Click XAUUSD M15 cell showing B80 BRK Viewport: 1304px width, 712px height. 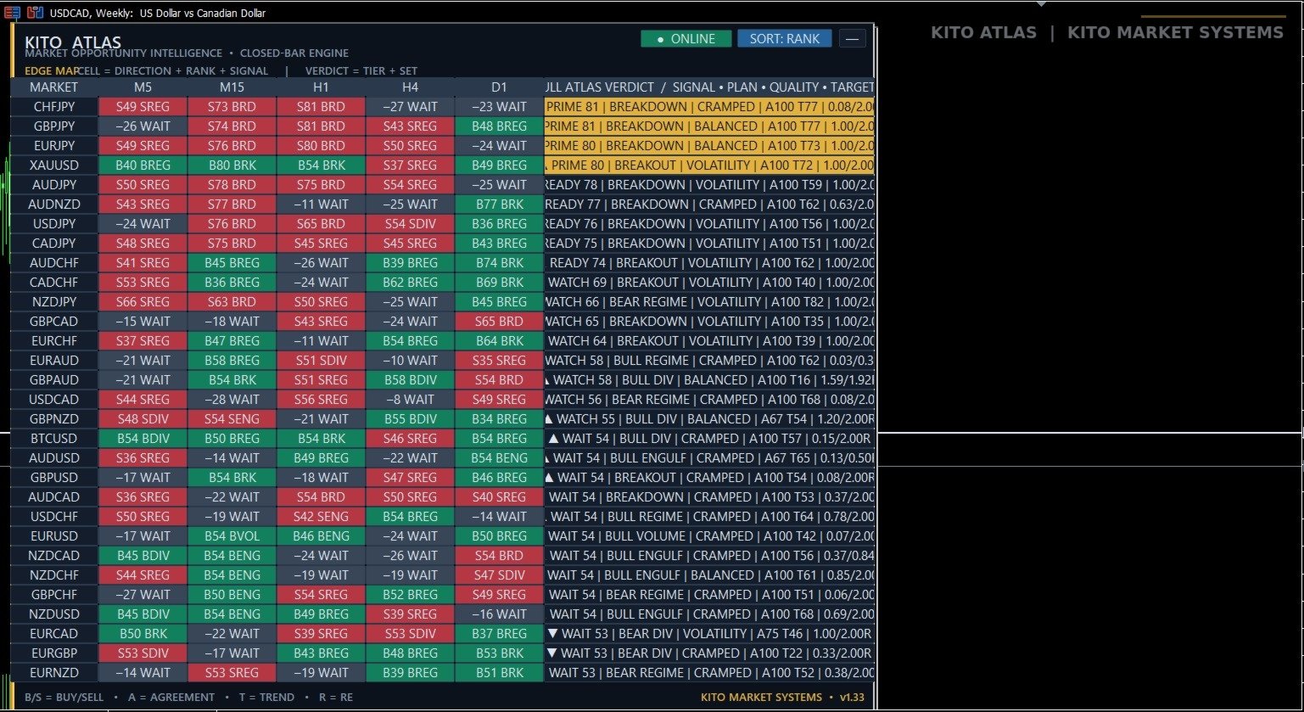(x=232, y=165)
